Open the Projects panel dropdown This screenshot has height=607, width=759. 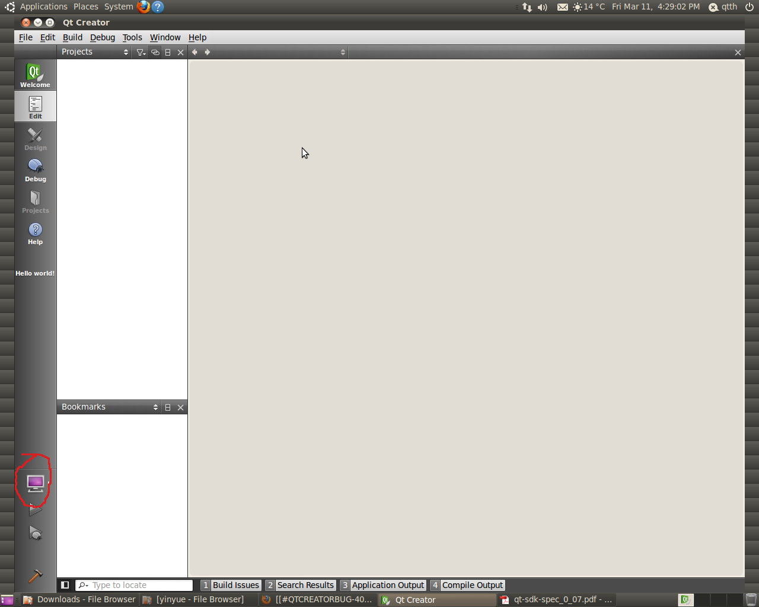(x=95, y=52)
